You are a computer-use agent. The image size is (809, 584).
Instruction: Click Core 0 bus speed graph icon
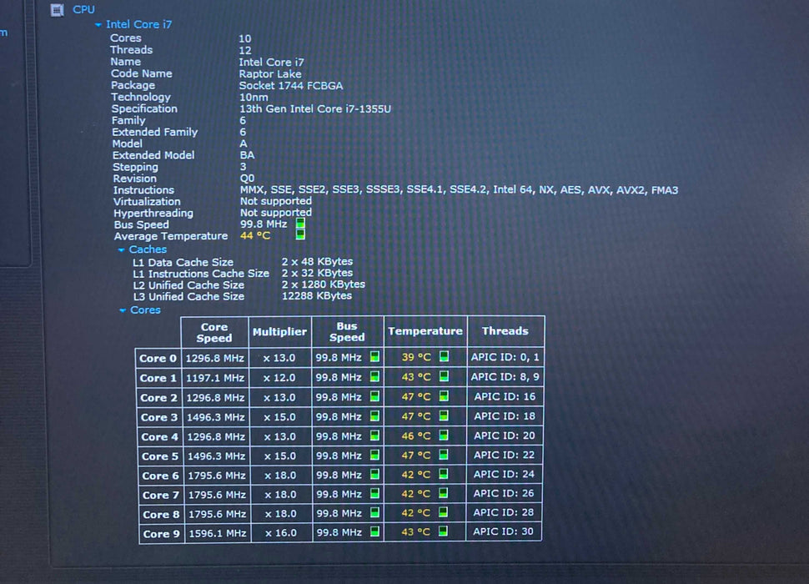(375, 356)
